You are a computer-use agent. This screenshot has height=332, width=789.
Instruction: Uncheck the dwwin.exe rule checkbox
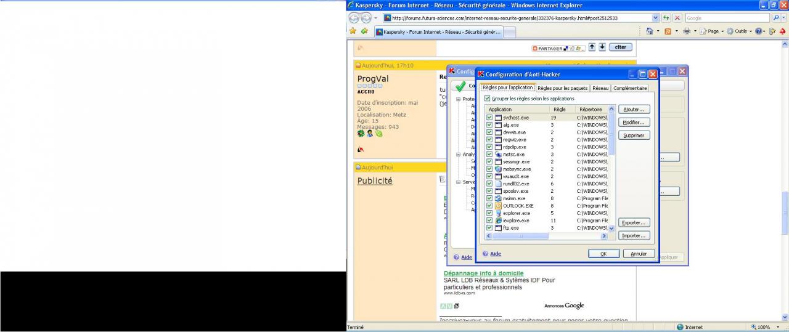489,132
